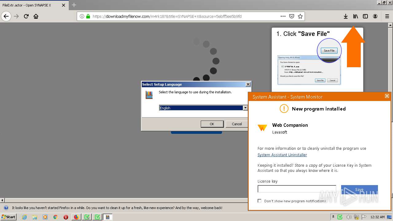Click the 12:32 AM system clock

377,217
